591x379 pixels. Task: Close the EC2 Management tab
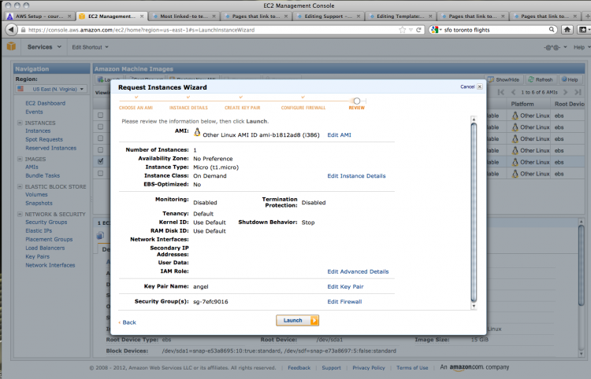pos(142,17)
